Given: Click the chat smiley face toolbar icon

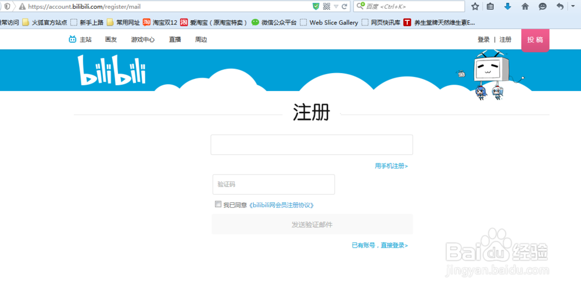Looking at the screenshot, I should point(543,6).
